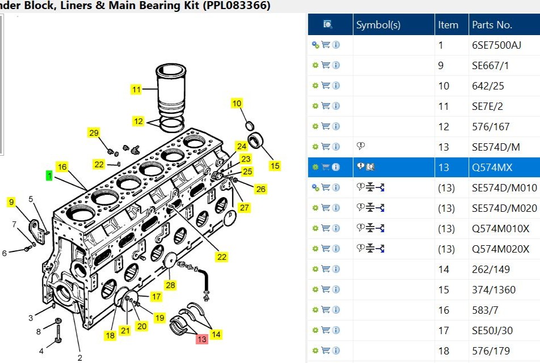Click callout 20 on the diagram
The width and height of the screenshot is (540, 363).
[x=142, y=326]
